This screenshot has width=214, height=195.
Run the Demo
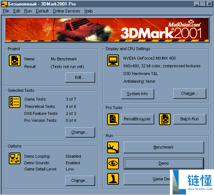[x=164, y=163]
